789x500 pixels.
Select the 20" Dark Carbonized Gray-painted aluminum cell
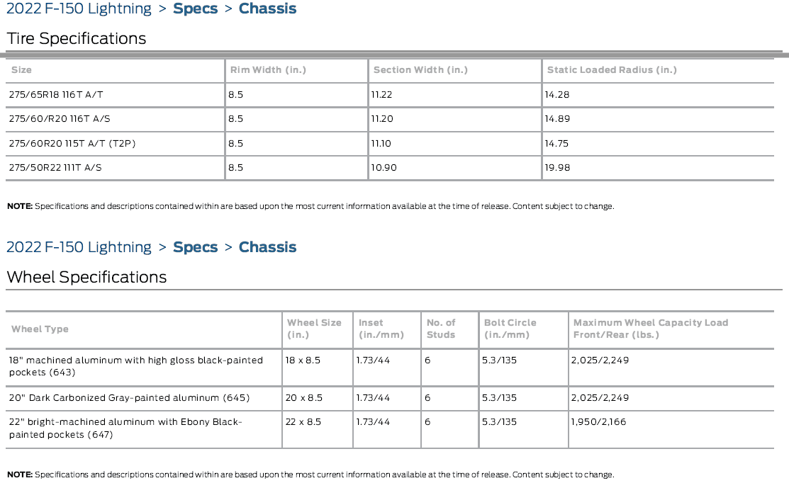click(x=129, y=398)
